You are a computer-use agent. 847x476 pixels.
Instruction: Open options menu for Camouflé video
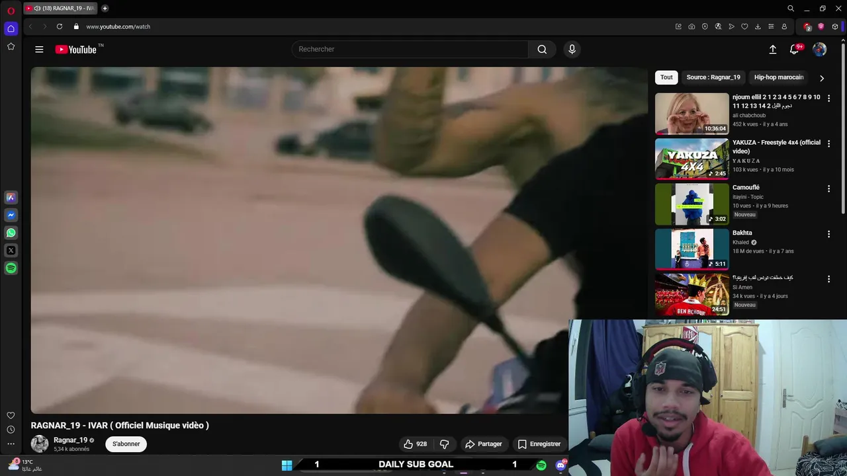coord(828,188)
